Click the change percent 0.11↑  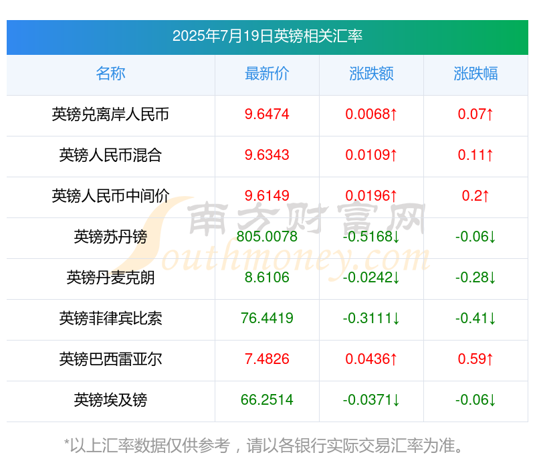tap(475, 155)
